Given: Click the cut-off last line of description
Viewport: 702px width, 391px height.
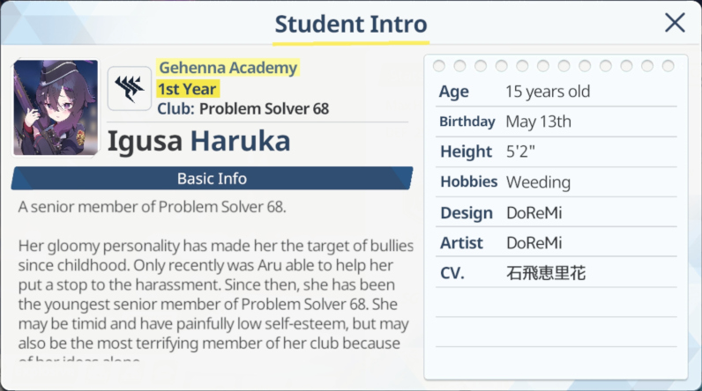Looking at the screenshot, I should [x=79, y=358].
